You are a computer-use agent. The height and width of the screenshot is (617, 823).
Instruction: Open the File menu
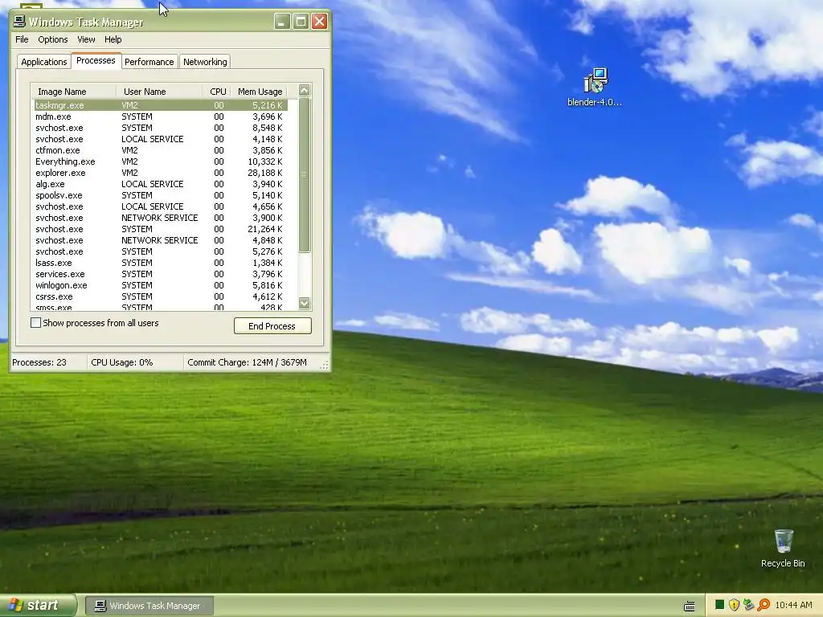22,39
